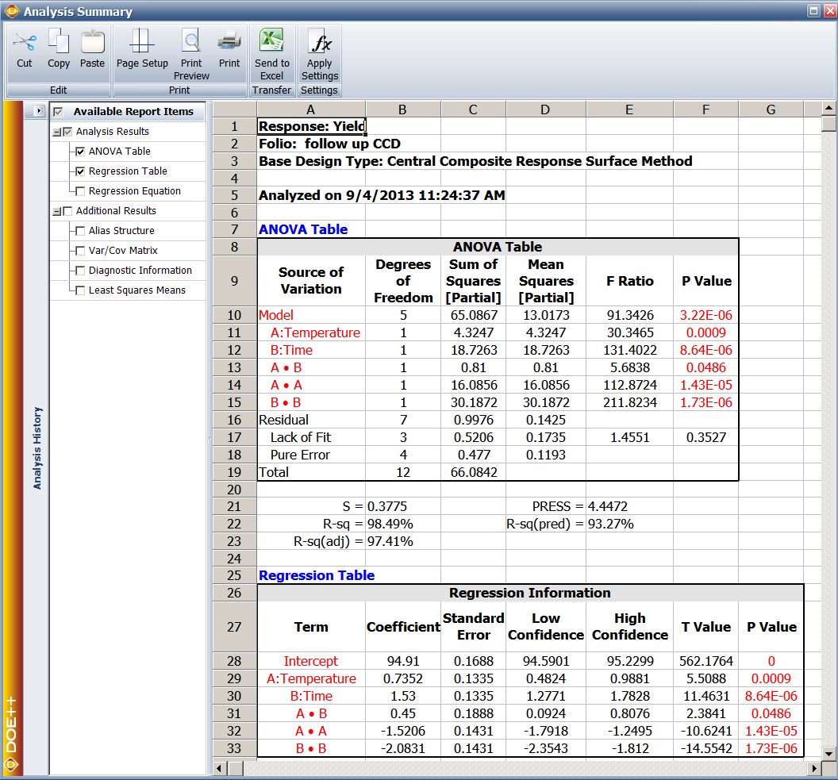838x780 pixels.
Task: Close the Analysis Summary window
Action: [x=830, y=10]
